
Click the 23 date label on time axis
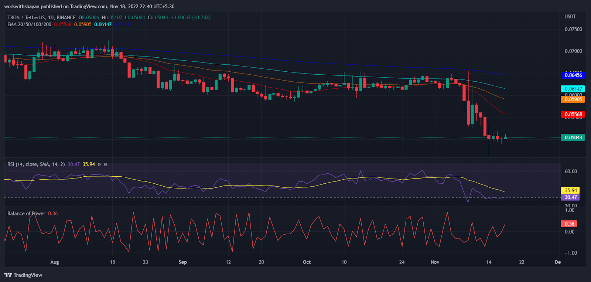pos(146,262)
